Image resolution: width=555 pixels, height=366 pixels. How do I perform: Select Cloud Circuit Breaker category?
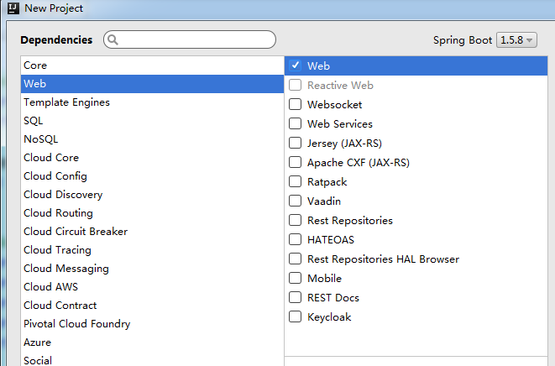click(x=152, y=232)
